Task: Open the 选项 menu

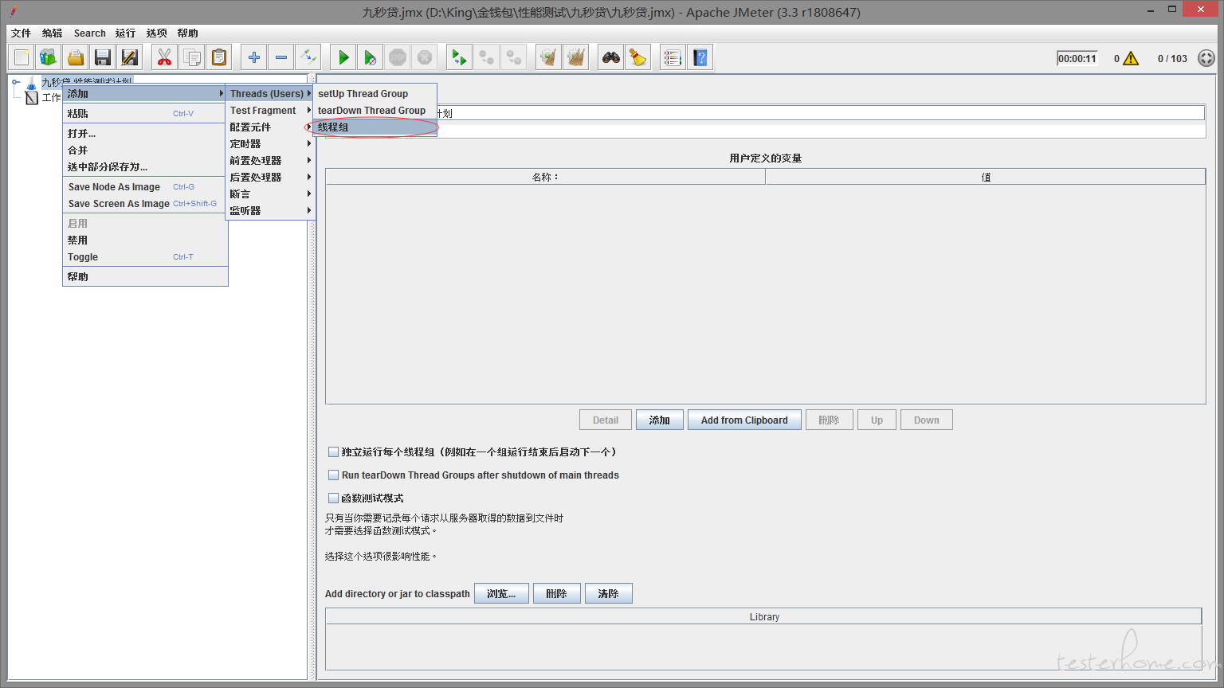Action: 156,33
